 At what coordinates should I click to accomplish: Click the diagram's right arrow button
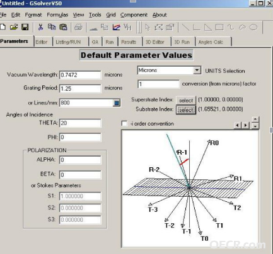245,125
